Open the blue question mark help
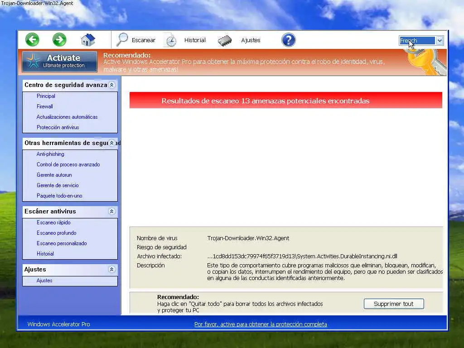 coord(289,40)
